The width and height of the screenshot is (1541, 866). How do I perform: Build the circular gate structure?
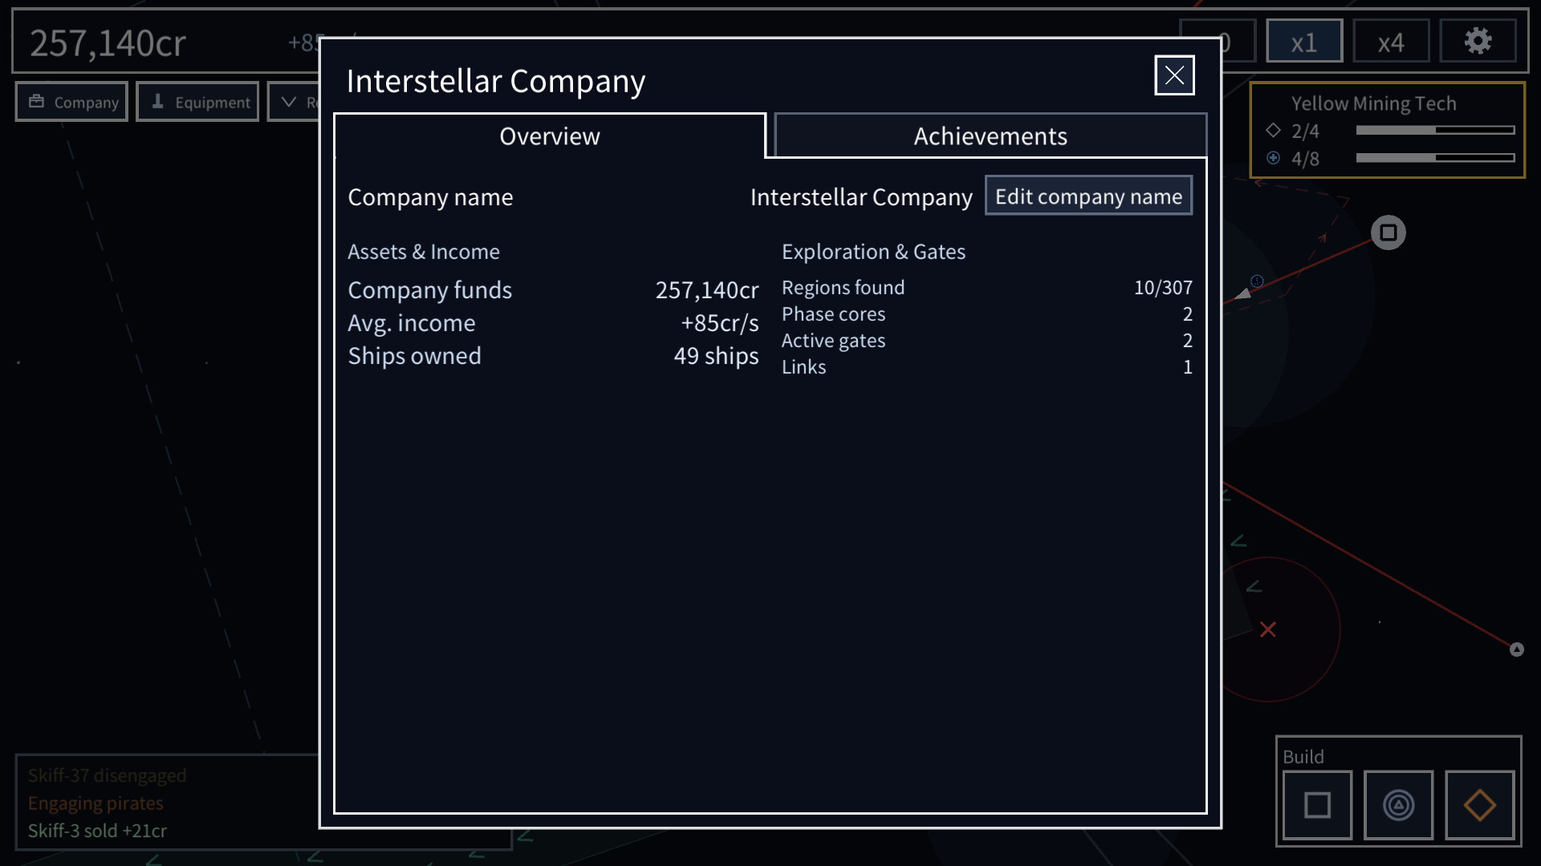click(1398, 805)
